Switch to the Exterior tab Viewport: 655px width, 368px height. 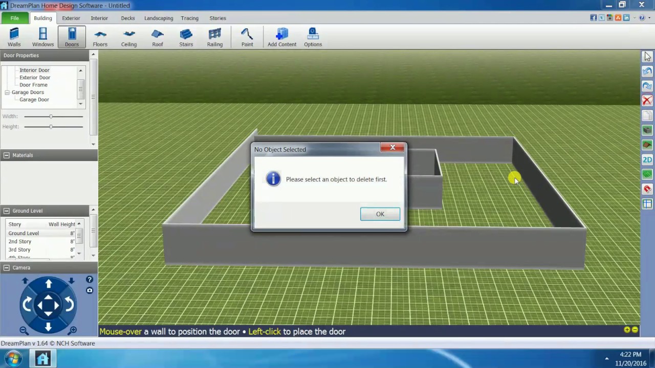pyautogui.click(x=71, y=18)
